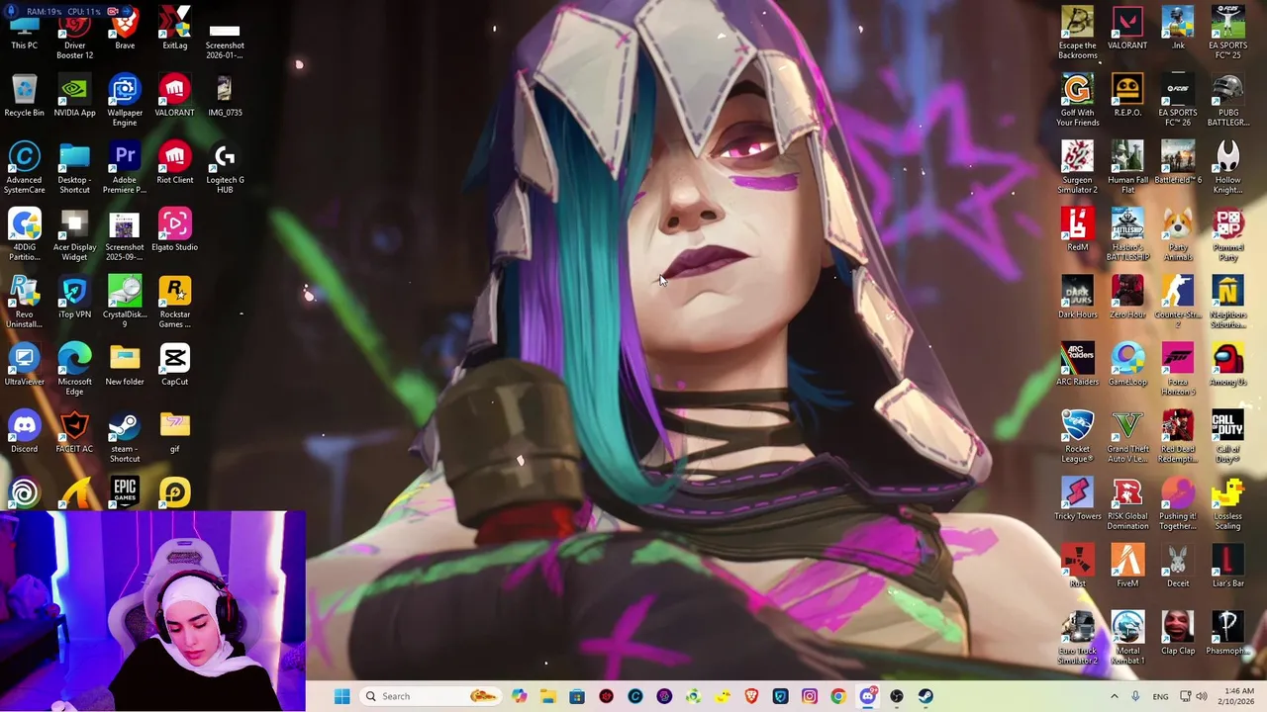Launch RedM from the desktop
Viewport: 1267px width, 712px height.
coord(1077,231)
